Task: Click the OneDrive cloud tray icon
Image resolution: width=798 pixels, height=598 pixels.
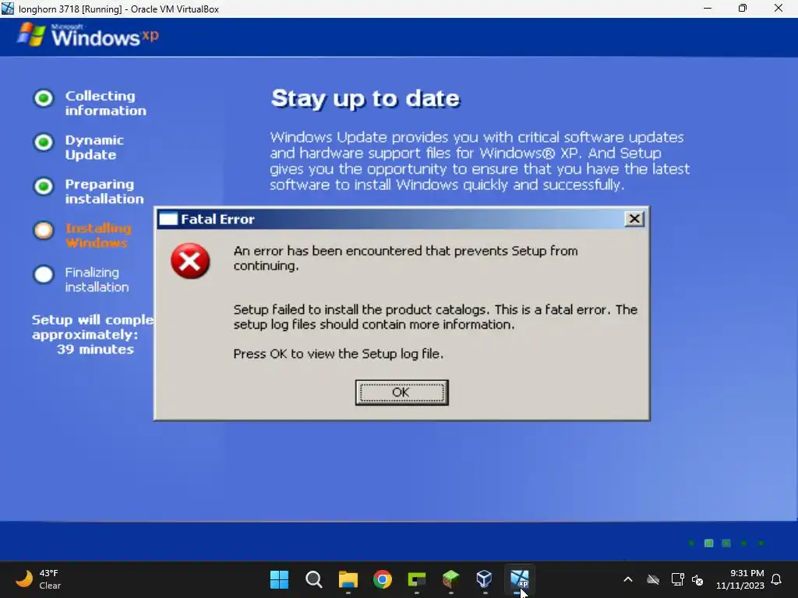Action: 653,579
